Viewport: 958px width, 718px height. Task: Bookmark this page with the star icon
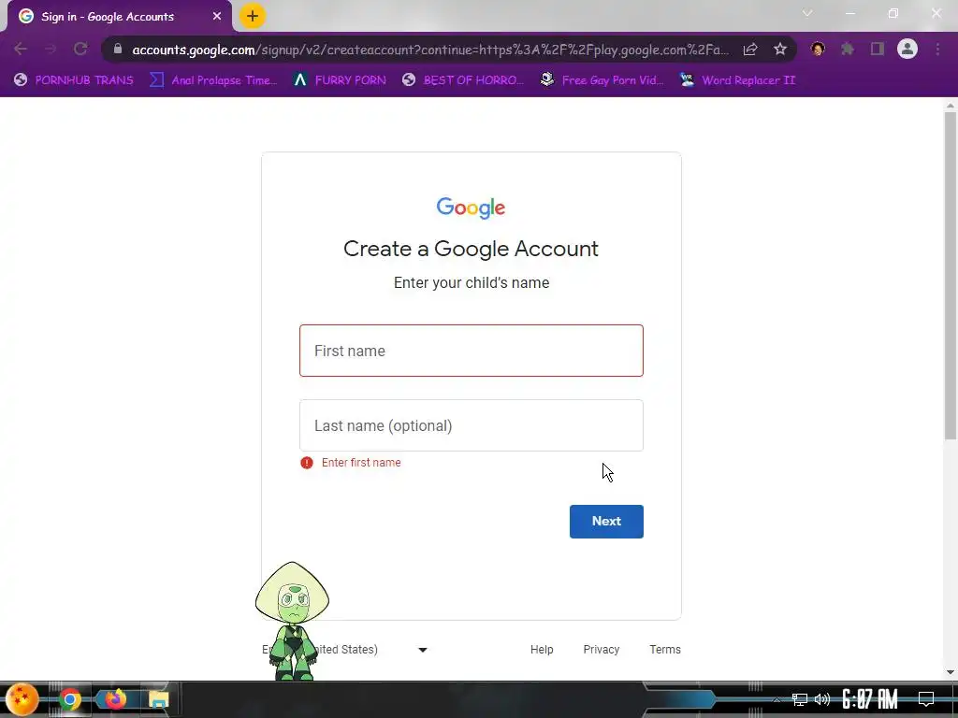pyautogui.click(x=780, y=50)
